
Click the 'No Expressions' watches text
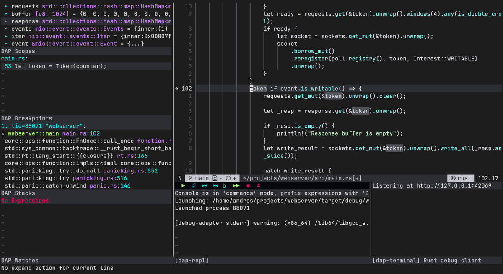[x=25, y=201]
